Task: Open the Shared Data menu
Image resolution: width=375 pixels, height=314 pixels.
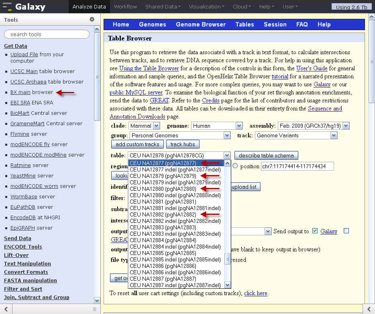Action: (163, 7)
